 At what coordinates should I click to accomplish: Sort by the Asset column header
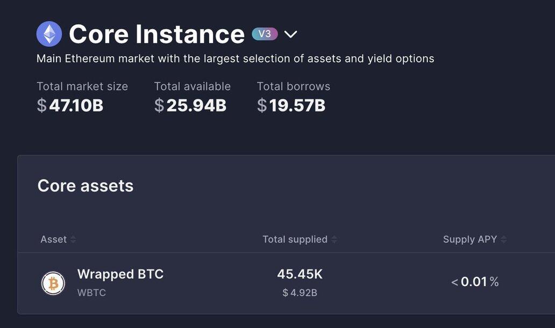pos(53,239)
